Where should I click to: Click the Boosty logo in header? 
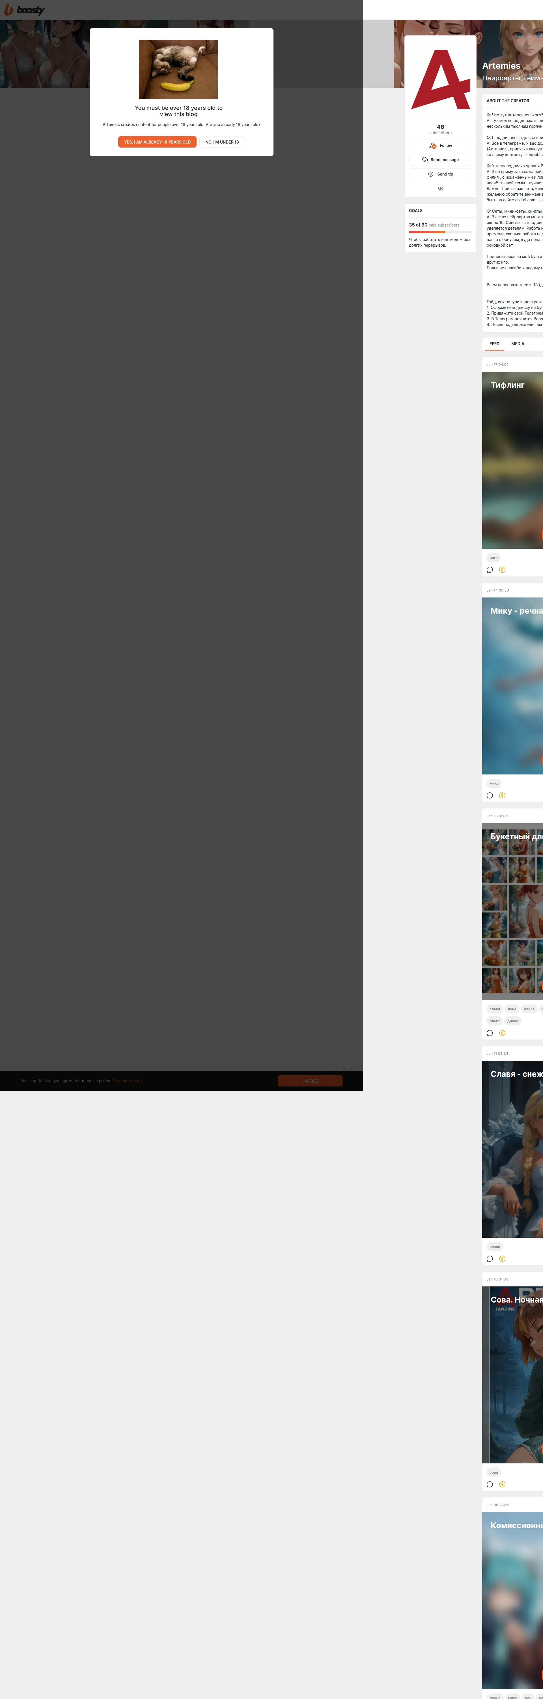(24, 10)
